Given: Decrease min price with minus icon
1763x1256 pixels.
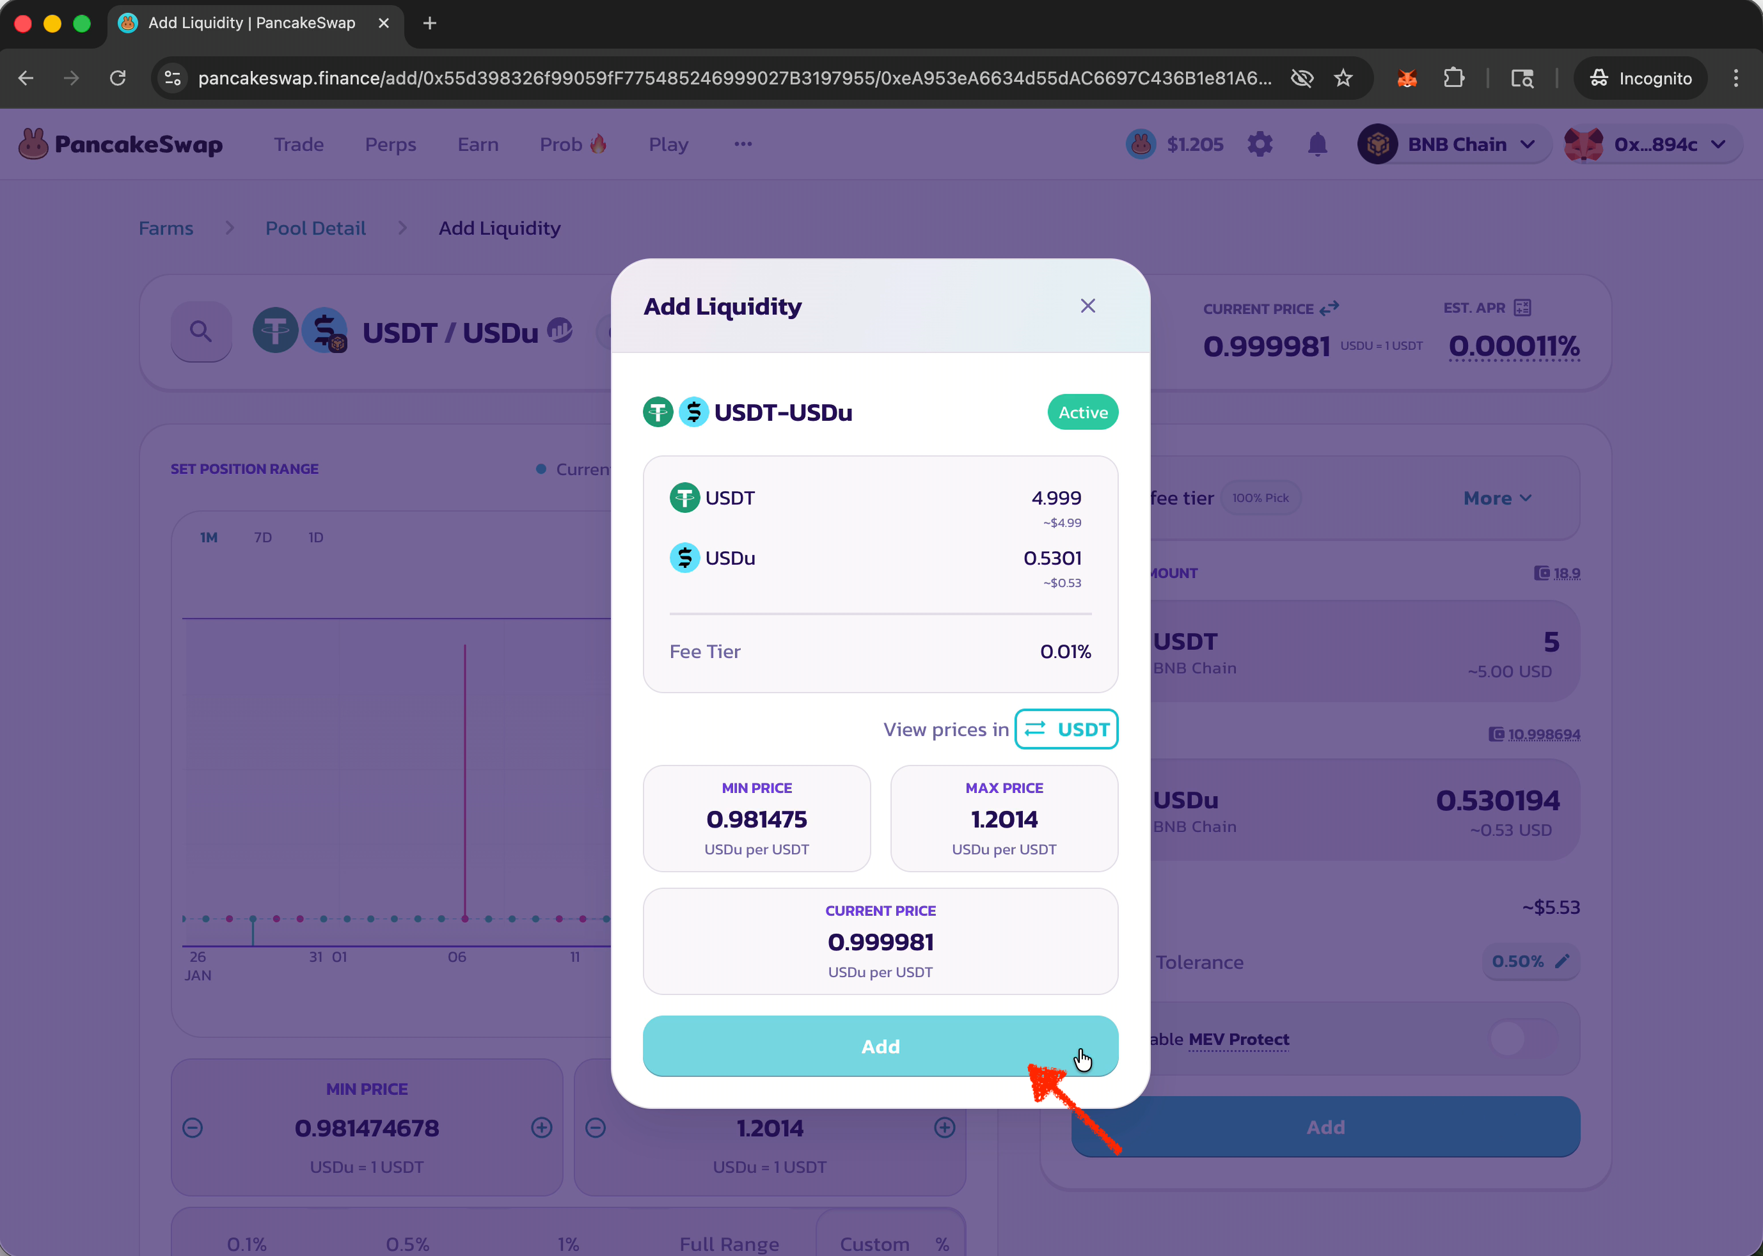Looking at the screenshot, I should coord(193,1127).
